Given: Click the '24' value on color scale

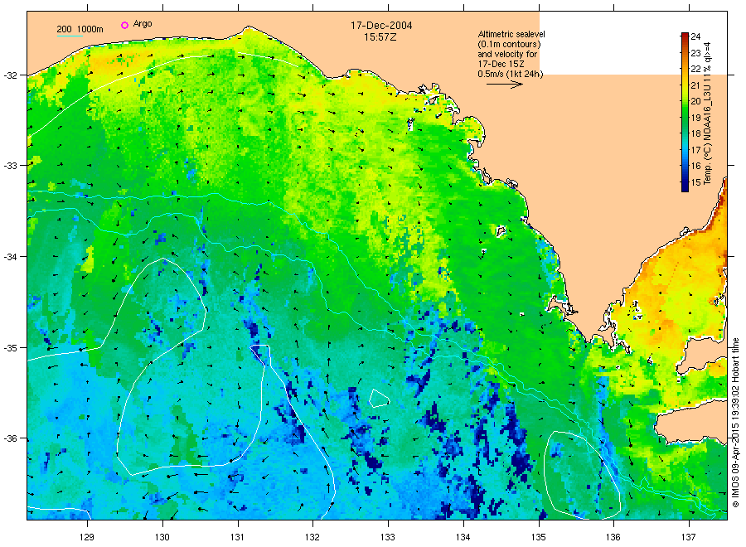Looking at the screenshot, I should (695, 36).
